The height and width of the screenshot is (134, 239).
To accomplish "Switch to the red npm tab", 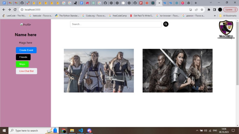I will [x=141, y=3].
